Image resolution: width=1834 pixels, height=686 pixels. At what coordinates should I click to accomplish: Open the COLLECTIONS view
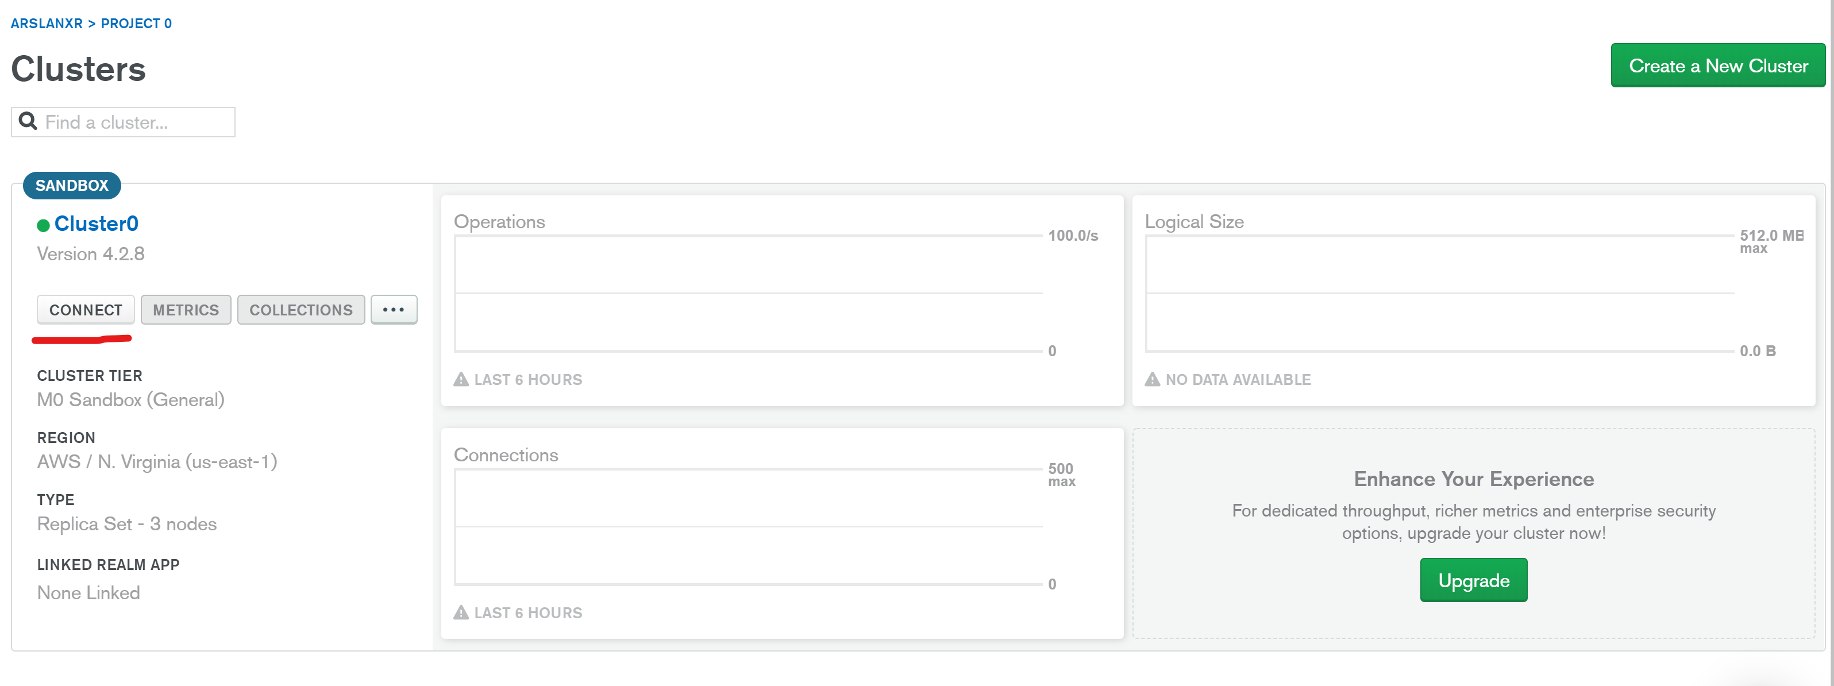click(x=300, y=310)
